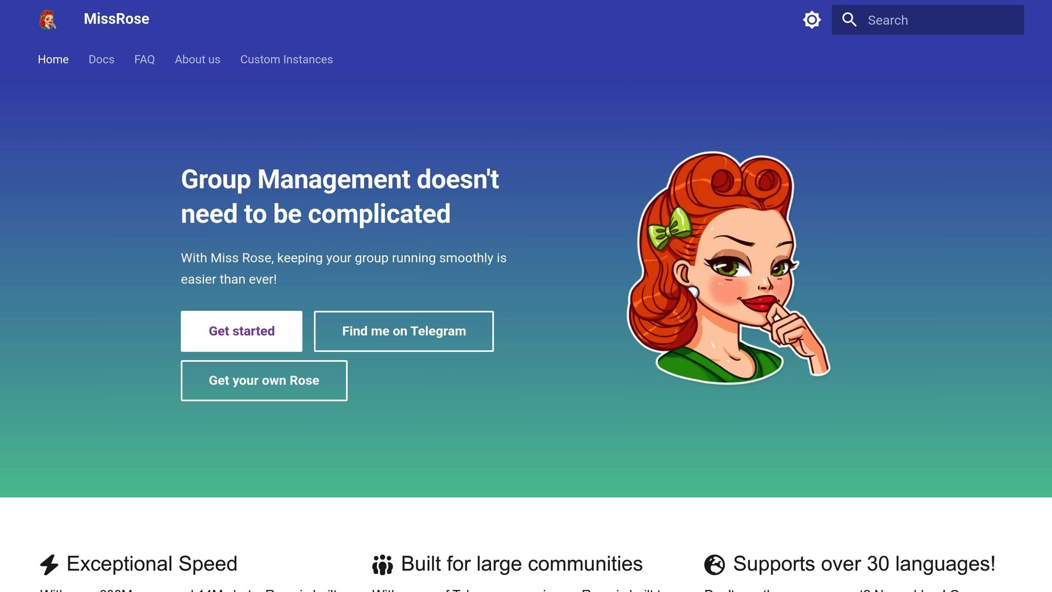This screenshot has height=592, width=1052.
Task: Click the MissRose logo avatar in header
Action: tap(48, 20)
